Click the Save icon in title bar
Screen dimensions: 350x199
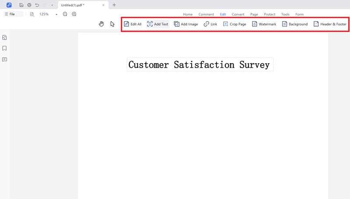(21, 5)
